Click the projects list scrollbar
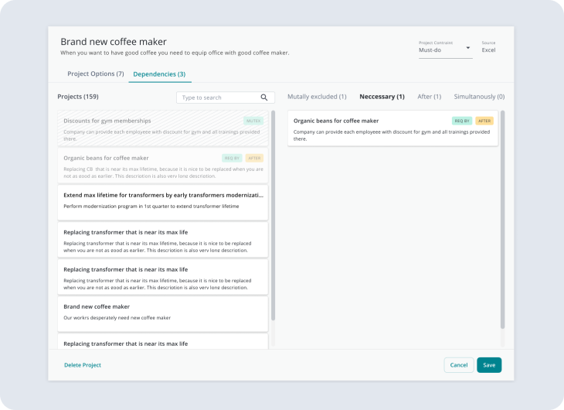 [273, 217]
